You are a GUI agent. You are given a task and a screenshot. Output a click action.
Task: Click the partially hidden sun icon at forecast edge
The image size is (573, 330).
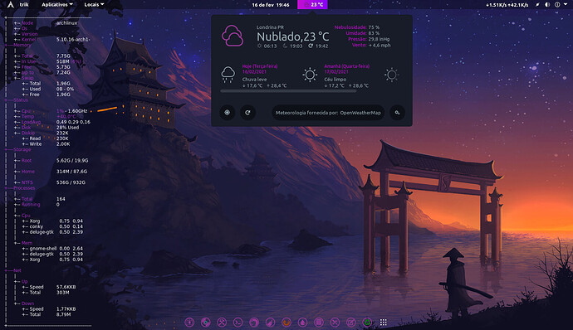(x=391, y=75)
